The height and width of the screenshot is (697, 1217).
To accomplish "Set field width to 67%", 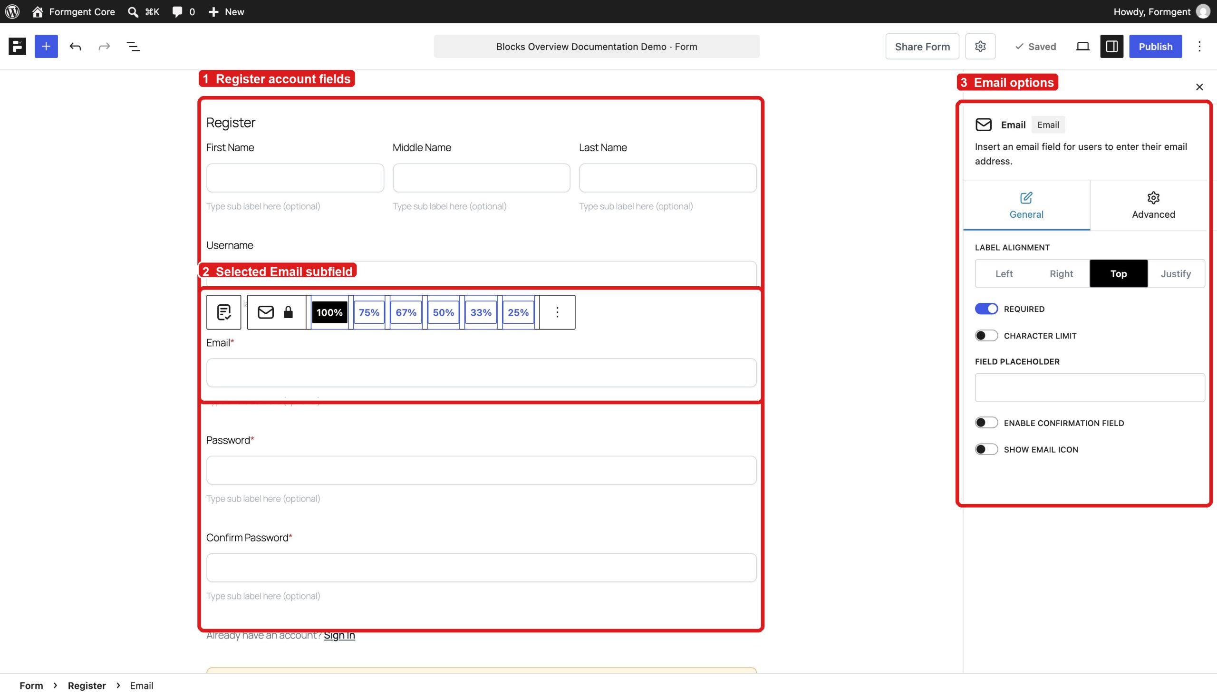I will [406, 312].
